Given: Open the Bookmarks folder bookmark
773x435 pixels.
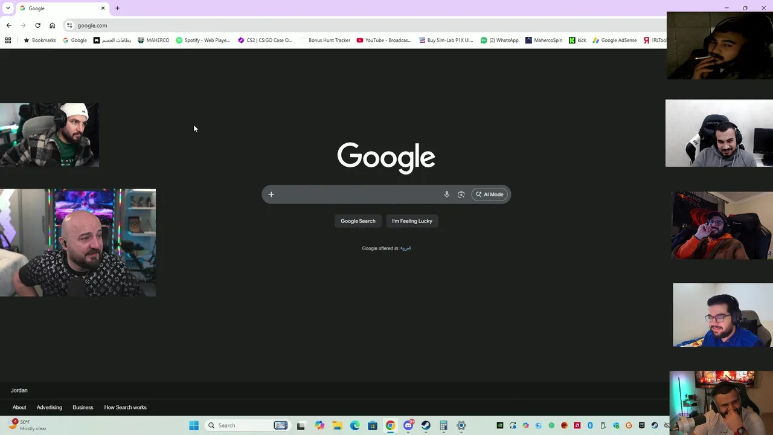Looking at the screenshot, I should pos(39,40).
